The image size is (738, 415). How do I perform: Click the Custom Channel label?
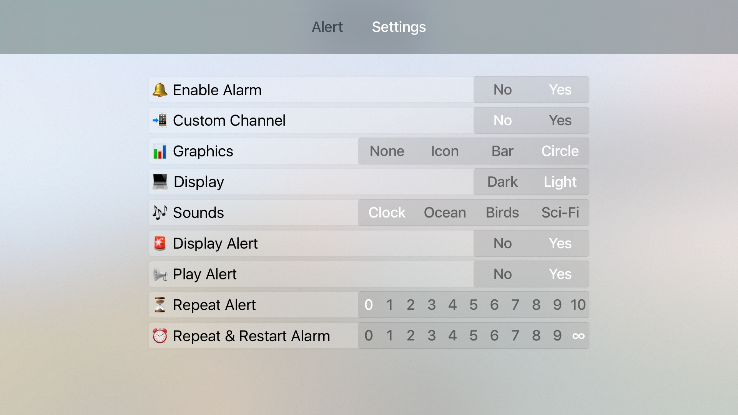(x=229, y=120)
